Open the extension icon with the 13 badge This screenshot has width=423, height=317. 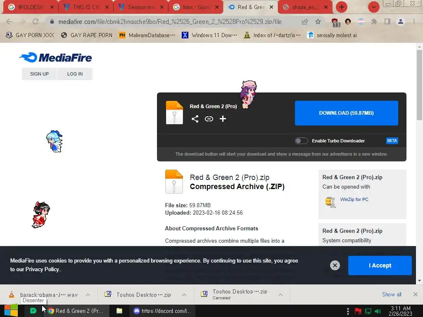[335, 22]
